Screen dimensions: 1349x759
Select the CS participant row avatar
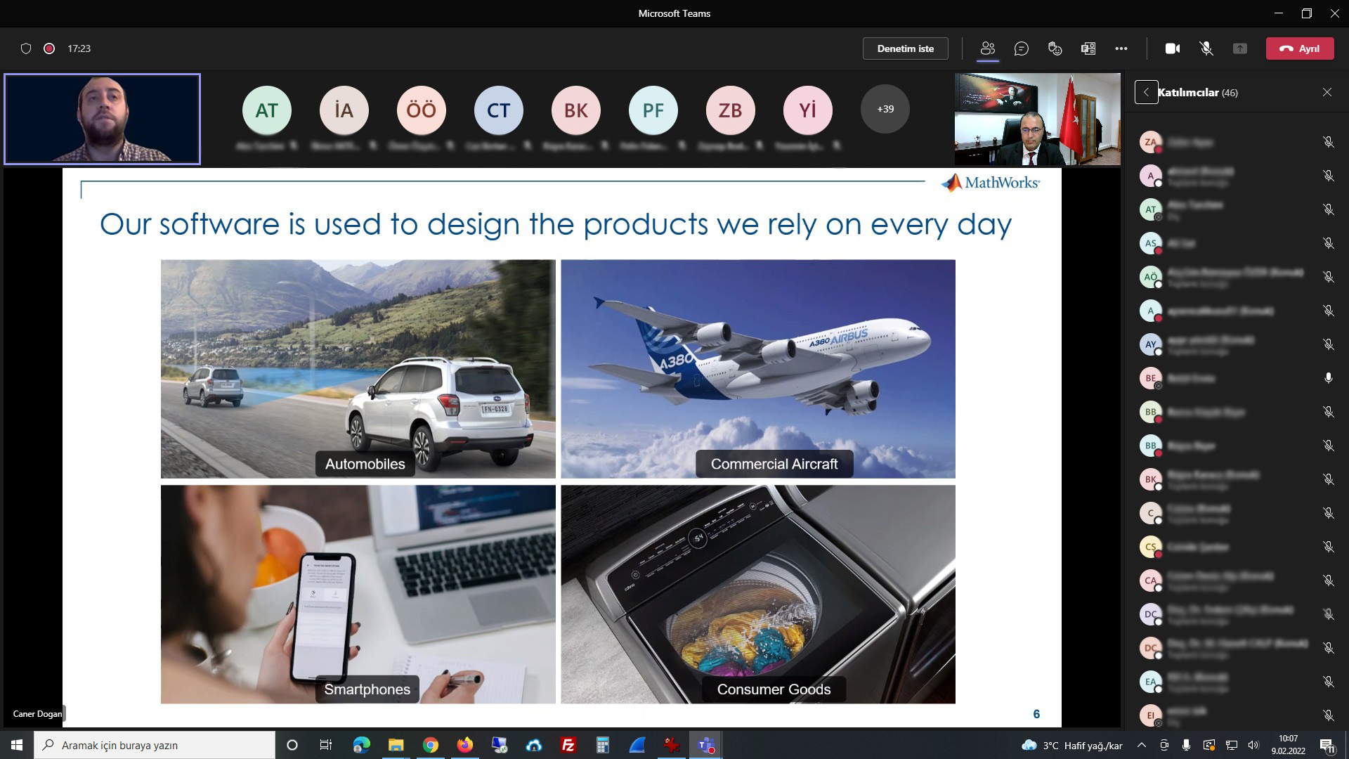coord(1150,547)
